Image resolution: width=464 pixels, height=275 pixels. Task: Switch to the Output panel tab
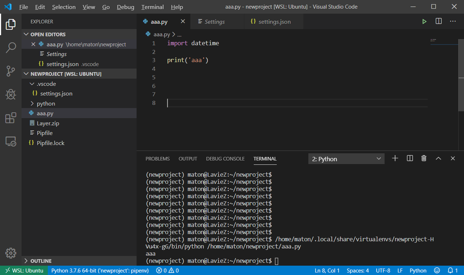188,159
